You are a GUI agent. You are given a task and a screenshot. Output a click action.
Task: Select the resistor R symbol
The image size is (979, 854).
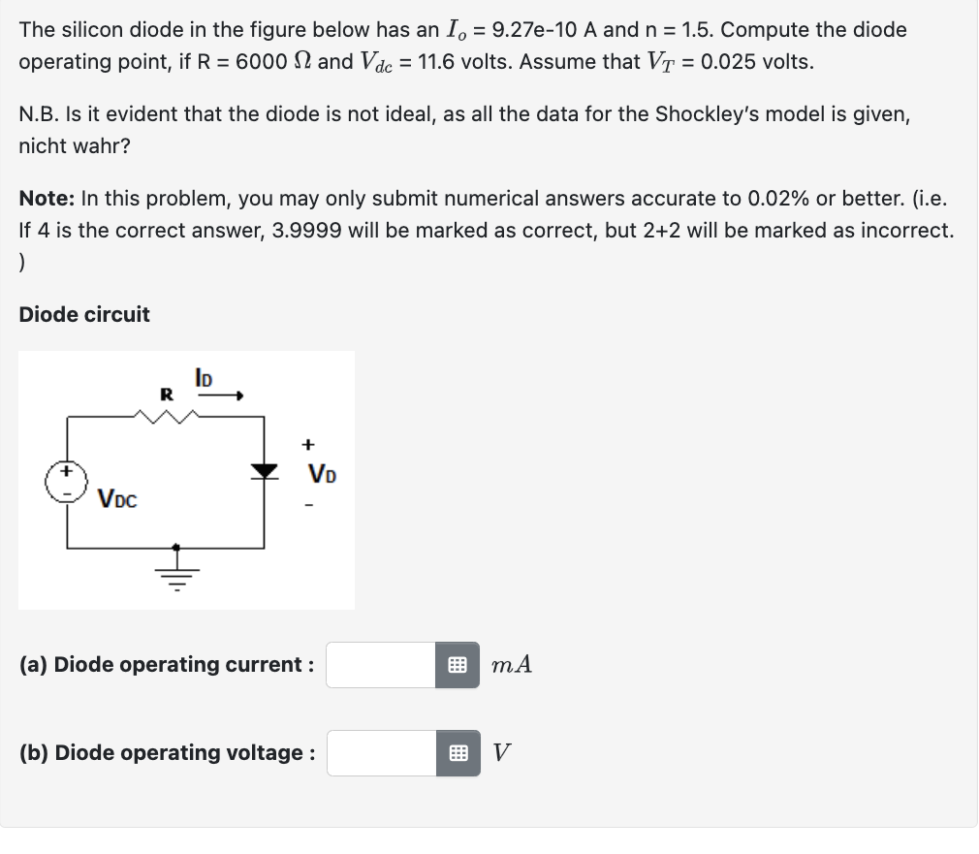coord(168,414)
